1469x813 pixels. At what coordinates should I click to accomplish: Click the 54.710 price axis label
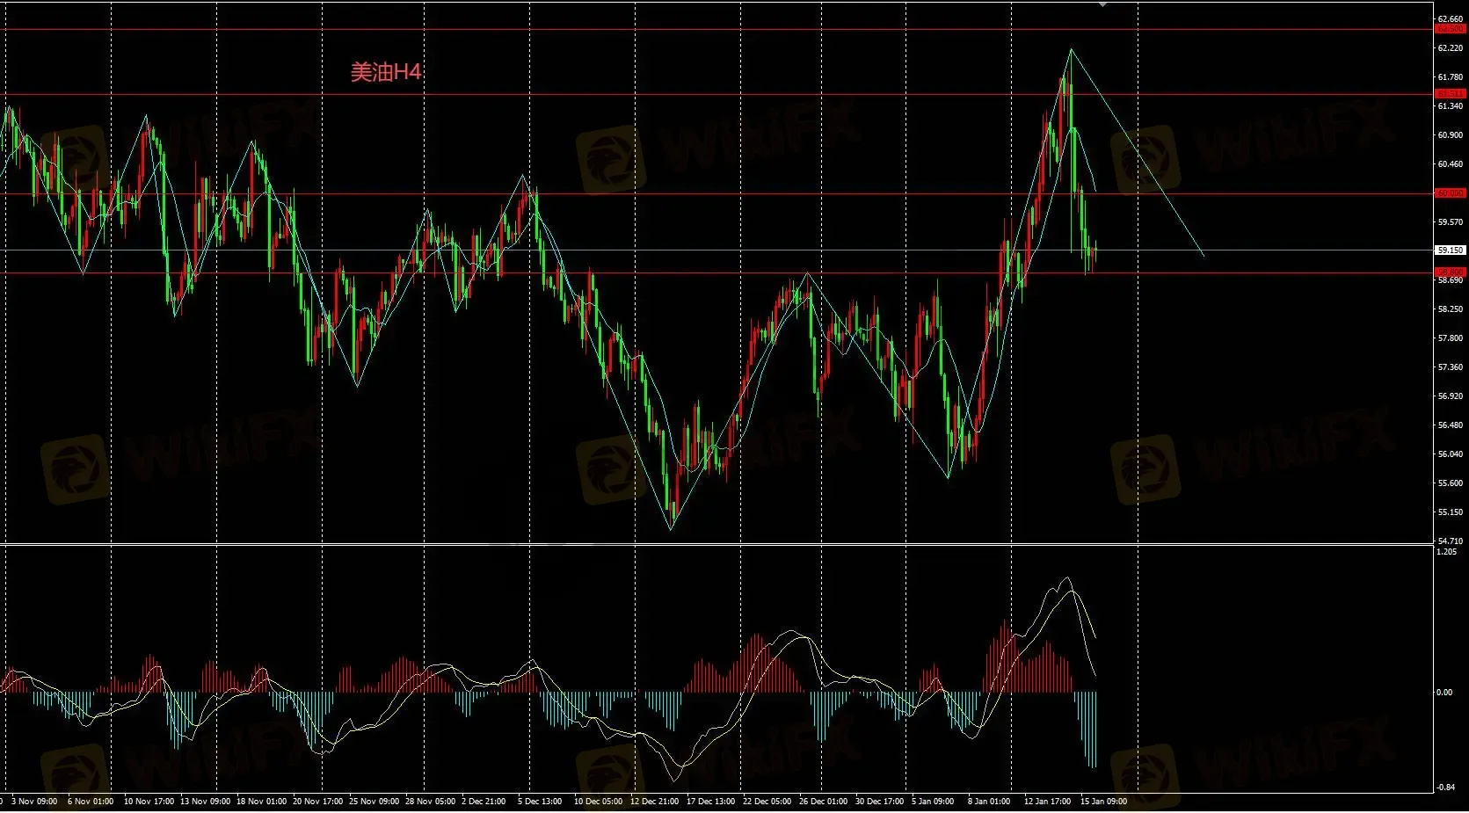click(x=1450, y=541)
